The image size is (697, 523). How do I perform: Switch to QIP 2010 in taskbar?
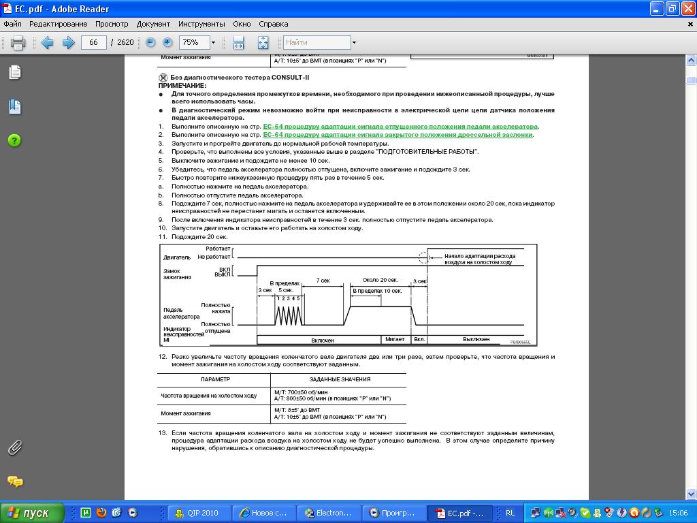pos(197,513)
